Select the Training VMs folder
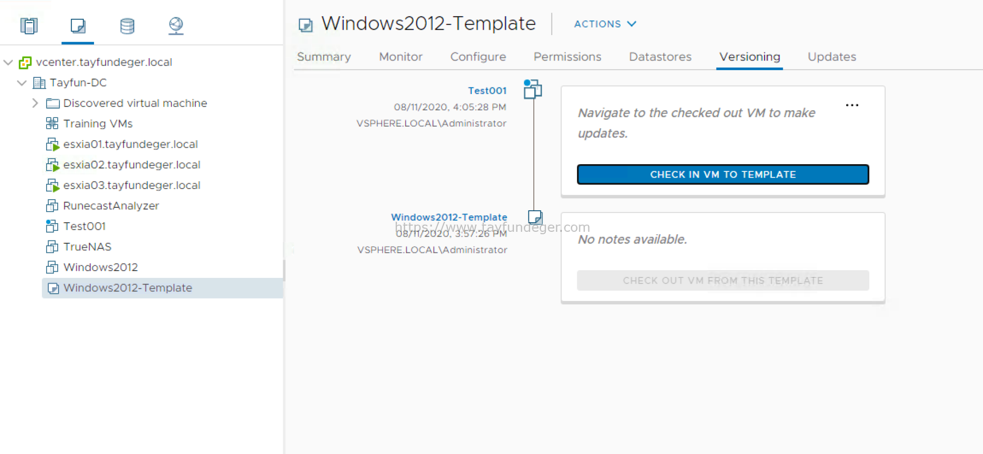The width and height of the screenshot is (983, 454). pos(97,123)
